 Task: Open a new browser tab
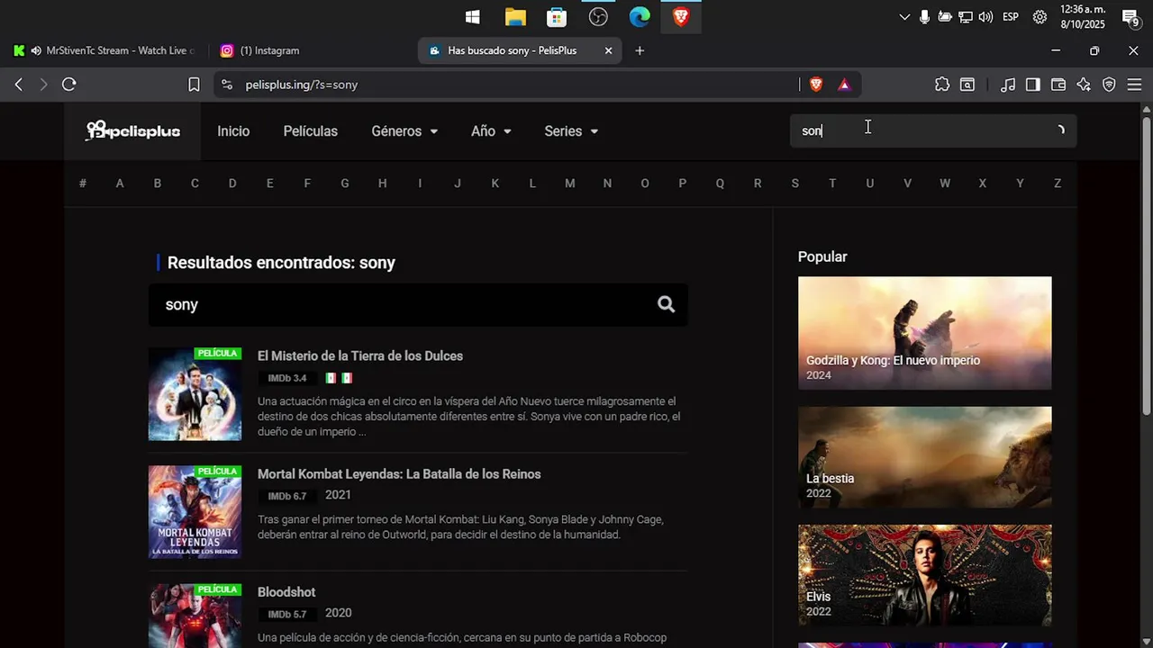coord(640,51)
